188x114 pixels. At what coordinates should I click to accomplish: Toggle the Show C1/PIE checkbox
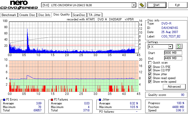click(x=150, y=67)
